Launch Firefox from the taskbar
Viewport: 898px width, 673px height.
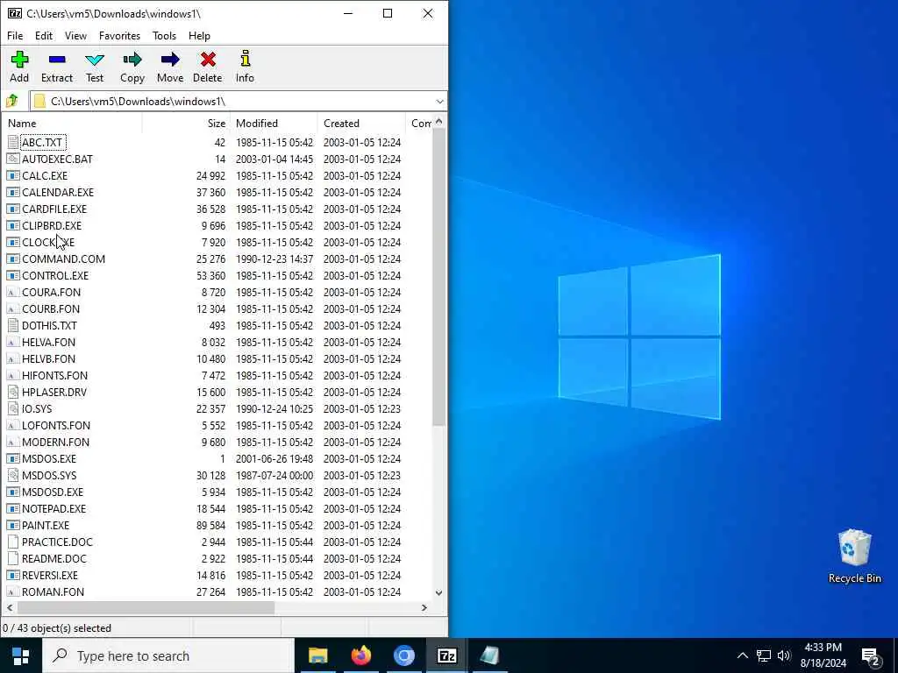[x=360, y=655]
